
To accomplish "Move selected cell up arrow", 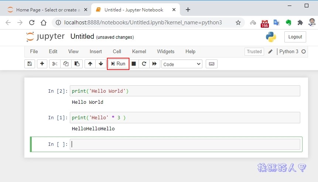I will [x=90, y=64].
